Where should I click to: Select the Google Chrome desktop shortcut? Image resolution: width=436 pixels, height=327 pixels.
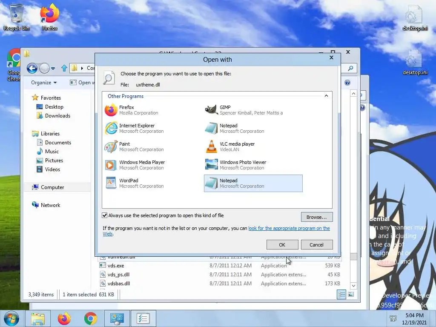pos(13,65)
